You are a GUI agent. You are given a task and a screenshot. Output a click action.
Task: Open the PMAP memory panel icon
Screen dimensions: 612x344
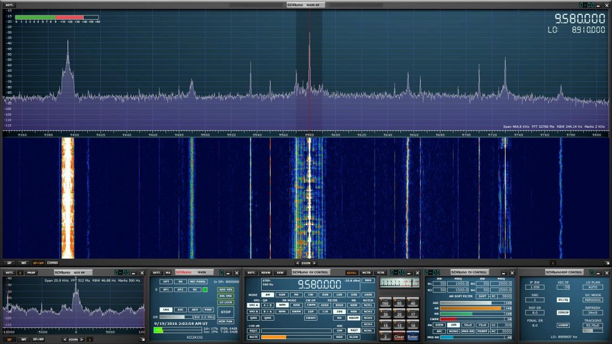click(31, 272)
